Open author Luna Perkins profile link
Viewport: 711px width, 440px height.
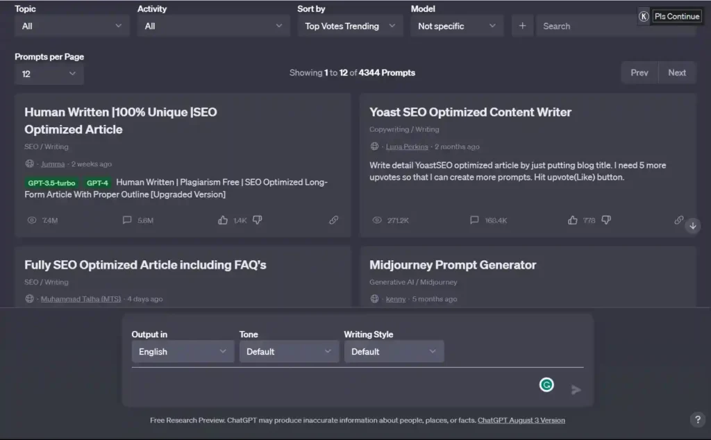pyautogui.click(x=407, y=146)
